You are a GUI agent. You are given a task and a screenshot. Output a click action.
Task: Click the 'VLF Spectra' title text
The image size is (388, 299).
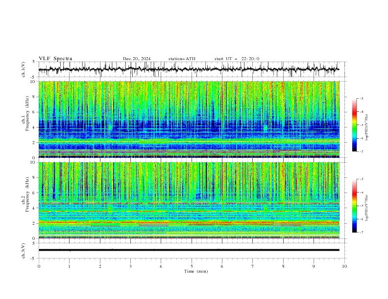click(55, 59)
